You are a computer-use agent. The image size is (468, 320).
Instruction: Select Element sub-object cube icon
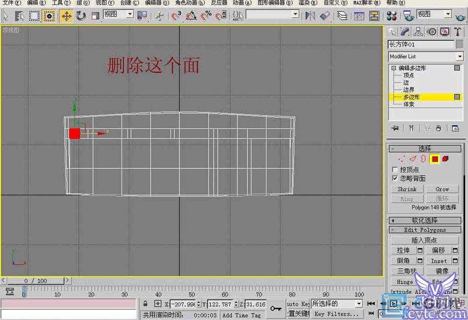446,159
